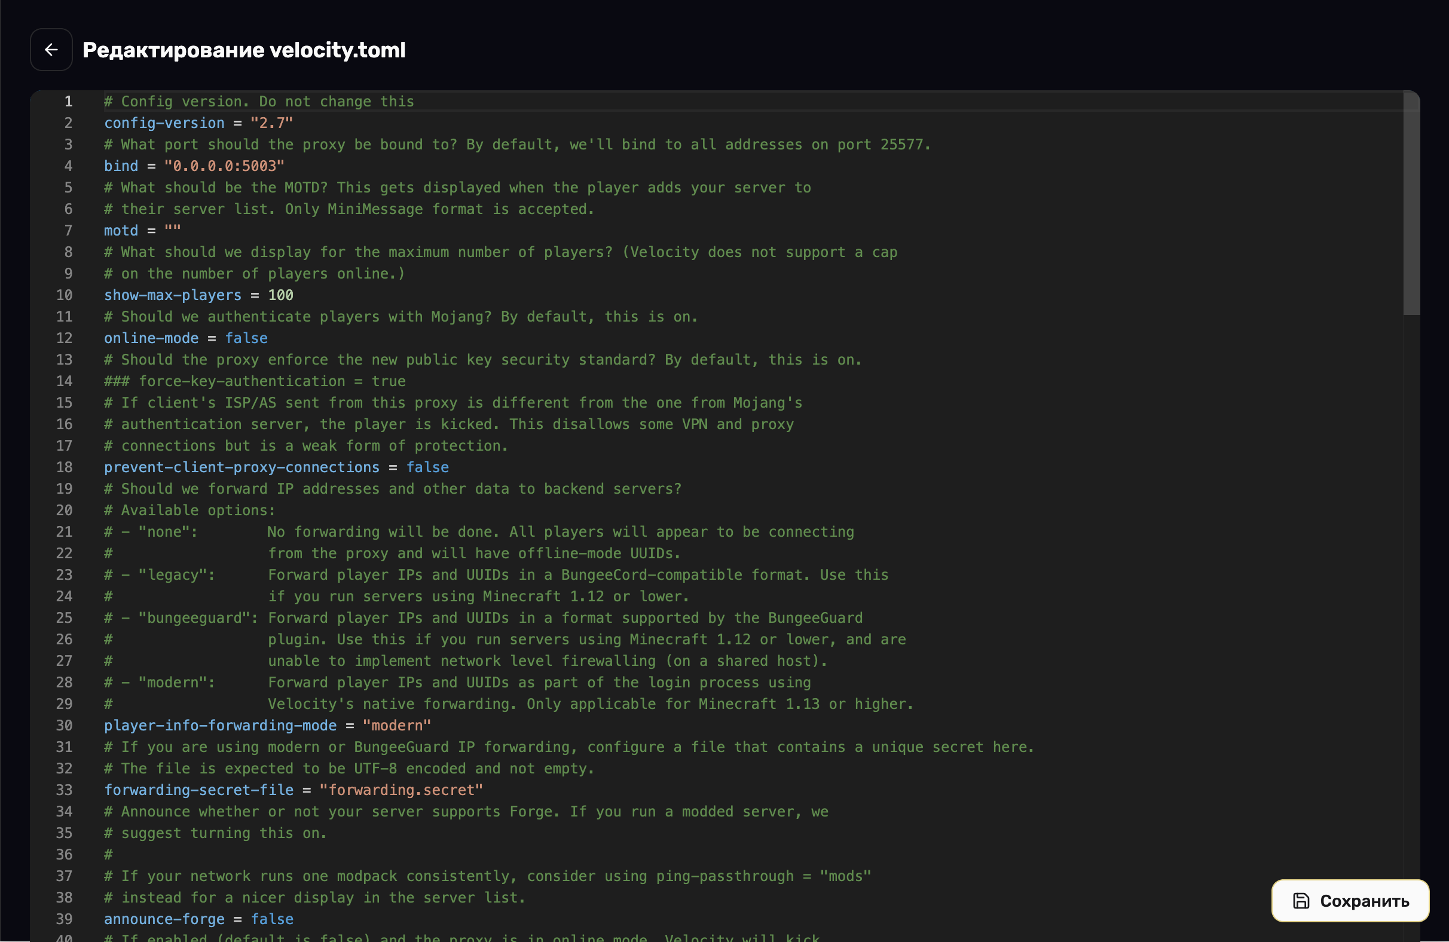Click the commented force-key-authentication line
The height and width of the screenshot is (942, 1449).
(x=255, y=381)
